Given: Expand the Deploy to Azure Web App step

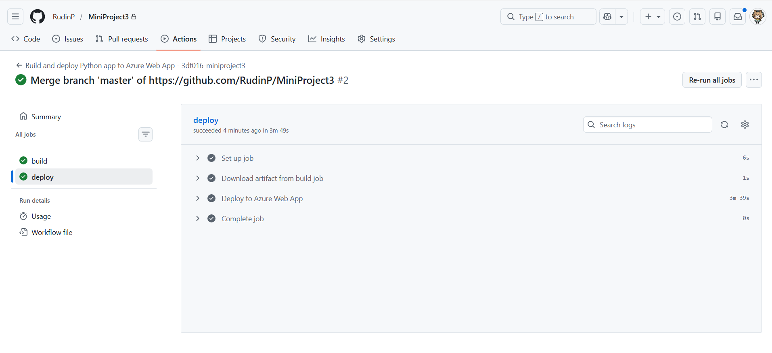Looking at the screenshot, I should pyautogui.click(x=198, y=198).
